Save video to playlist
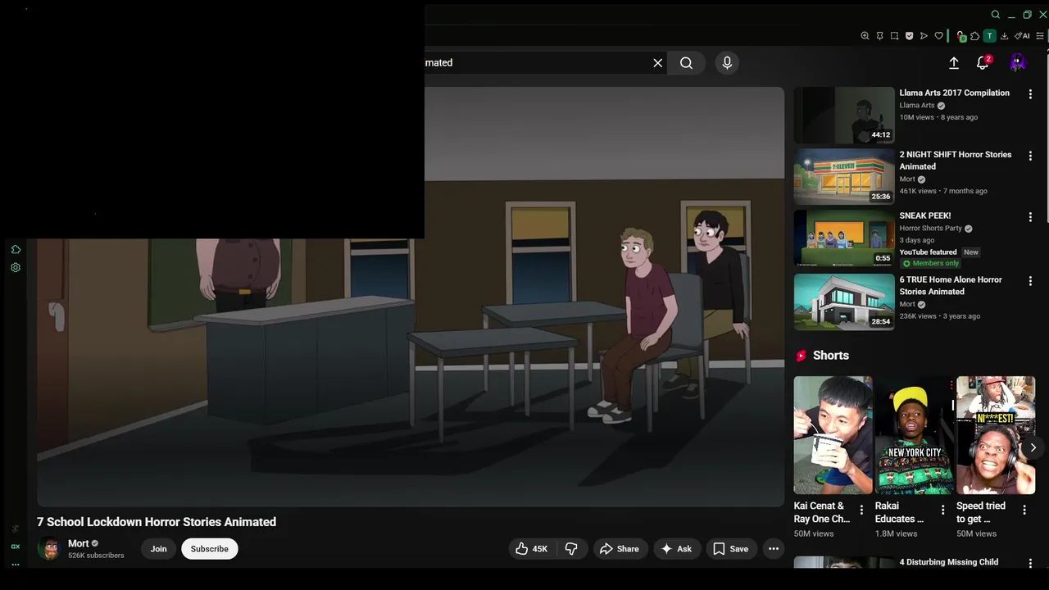Screen dimensions: 1049x590 tap(730, 549)
